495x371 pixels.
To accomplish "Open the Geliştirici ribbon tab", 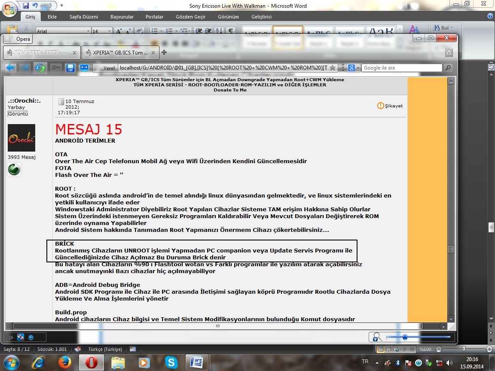I will click(261, 17).
